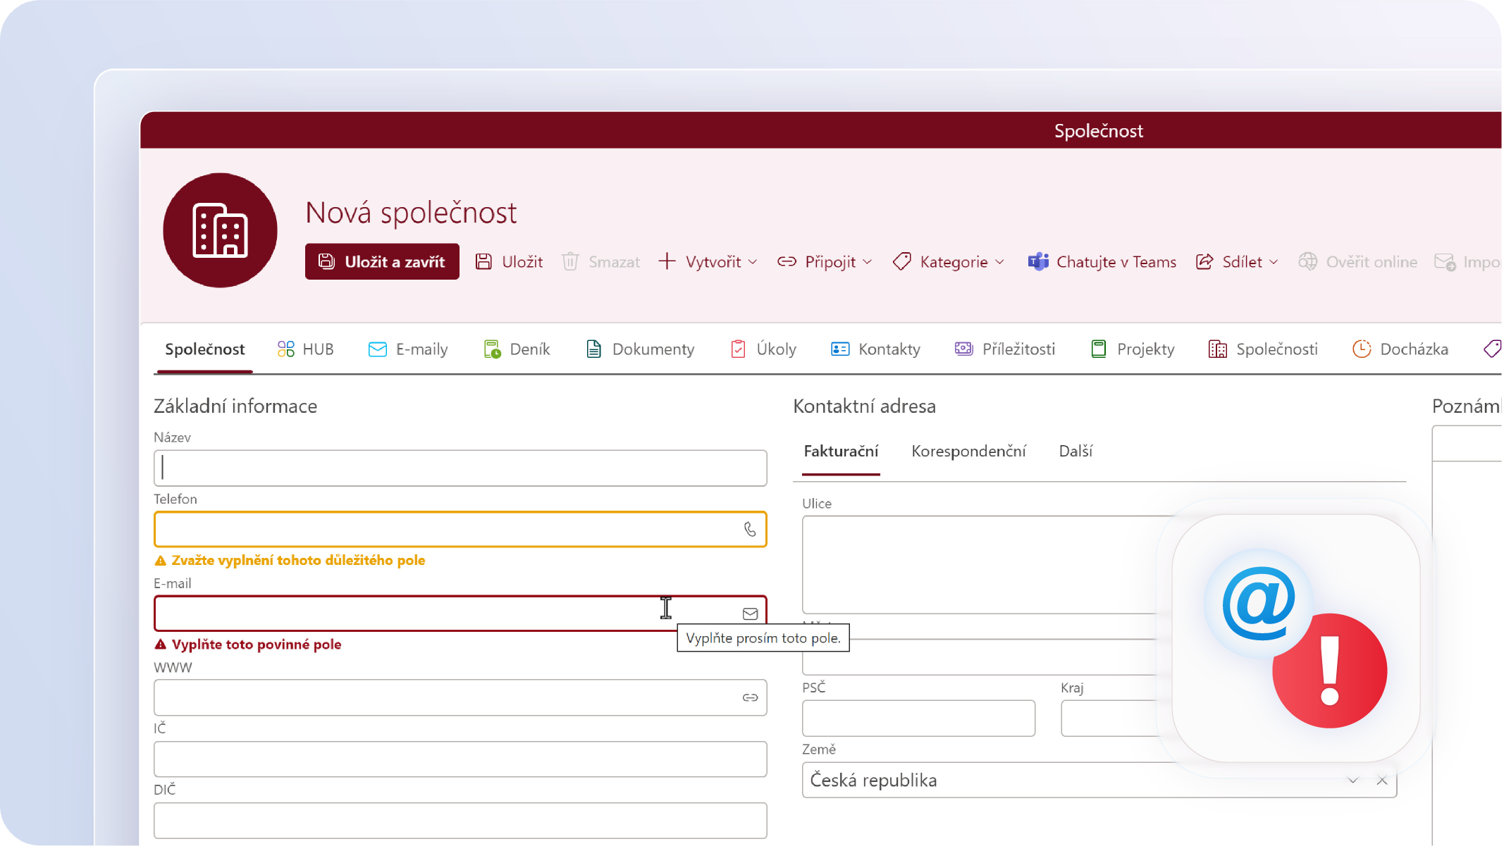
Task: Open the Vytvořit dropdown menu
Action: [708, 261]
